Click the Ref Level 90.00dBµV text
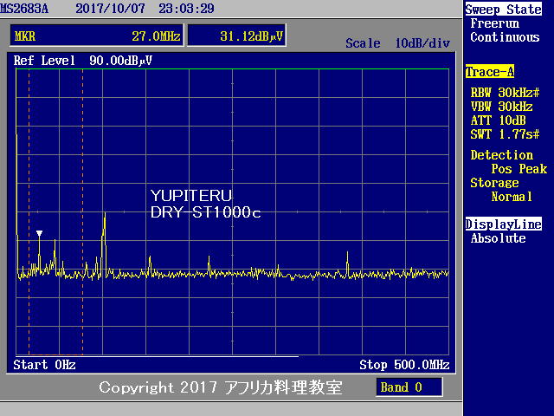This screenshot has width=554, height=416. point(83,61)
